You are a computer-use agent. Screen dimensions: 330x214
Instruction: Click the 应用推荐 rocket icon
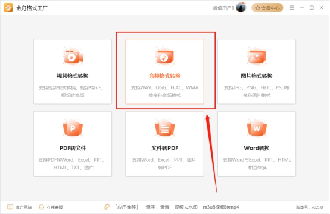[107, 207]
